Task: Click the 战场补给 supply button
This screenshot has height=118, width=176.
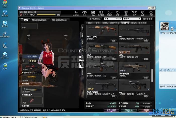Action: [129, 110]
